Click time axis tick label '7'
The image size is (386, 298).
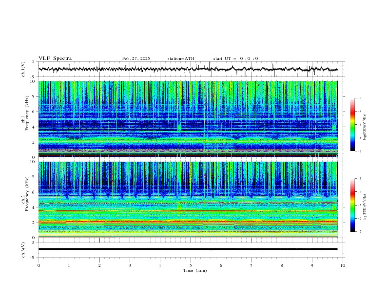(251, 265)
